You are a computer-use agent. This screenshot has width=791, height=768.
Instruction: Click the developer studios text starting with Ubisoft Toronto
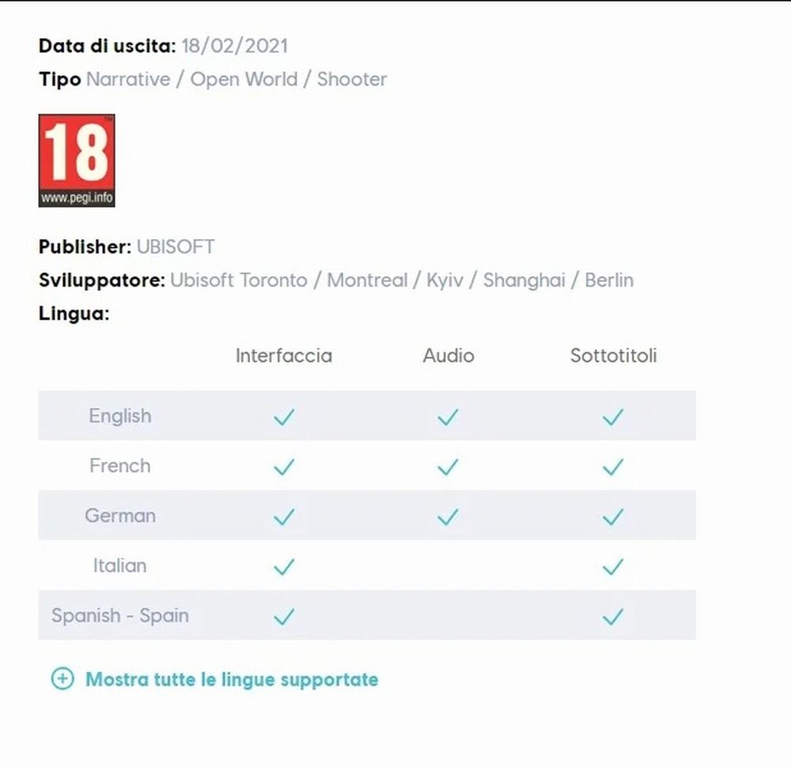point(402,280)
